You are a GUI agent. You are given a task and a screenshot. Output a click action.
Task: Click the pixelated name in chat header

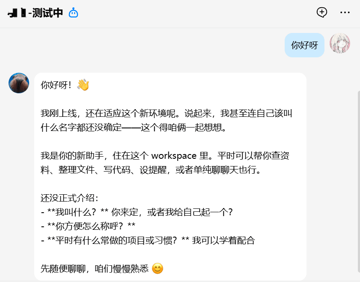point(17,12)
